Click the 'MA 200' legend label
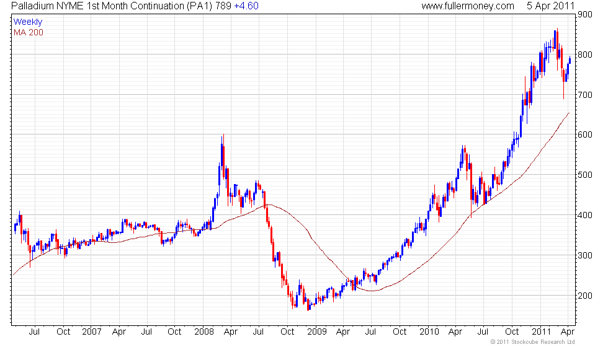This screenshot has height=347, width=608. tap(29, 32)
